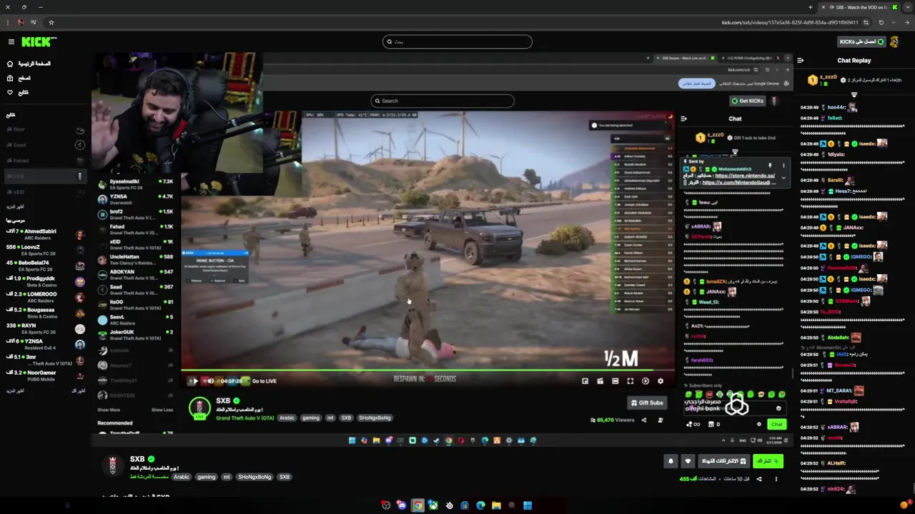
Task: Play the VOD with the play button
Action: [194, 381]
